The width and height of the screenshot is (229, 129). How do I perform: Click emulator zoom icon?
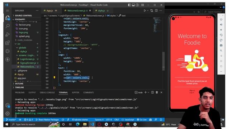[x=221, y=51]
